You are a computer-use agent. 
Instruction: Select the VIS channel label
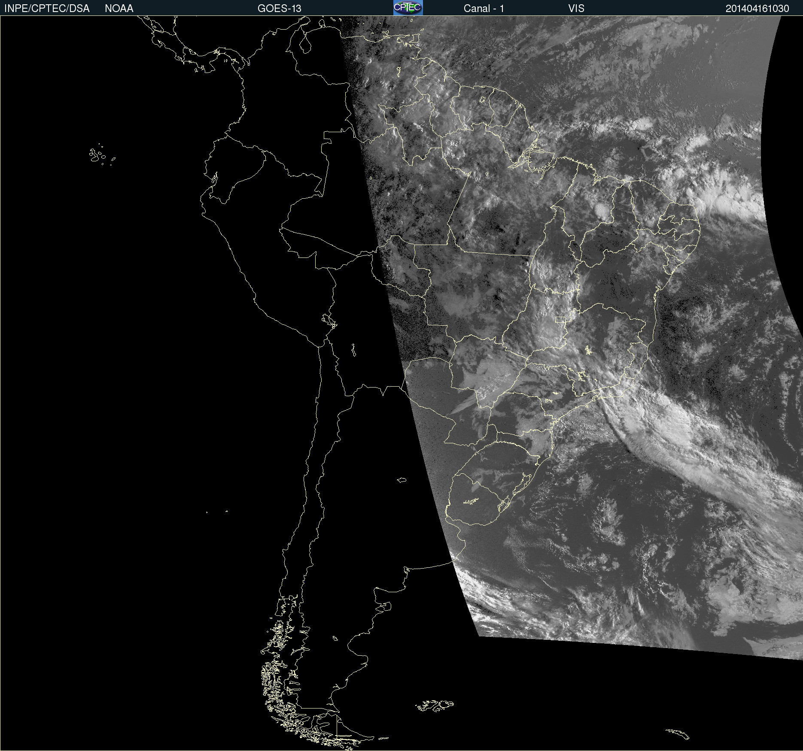pos(576,9)
